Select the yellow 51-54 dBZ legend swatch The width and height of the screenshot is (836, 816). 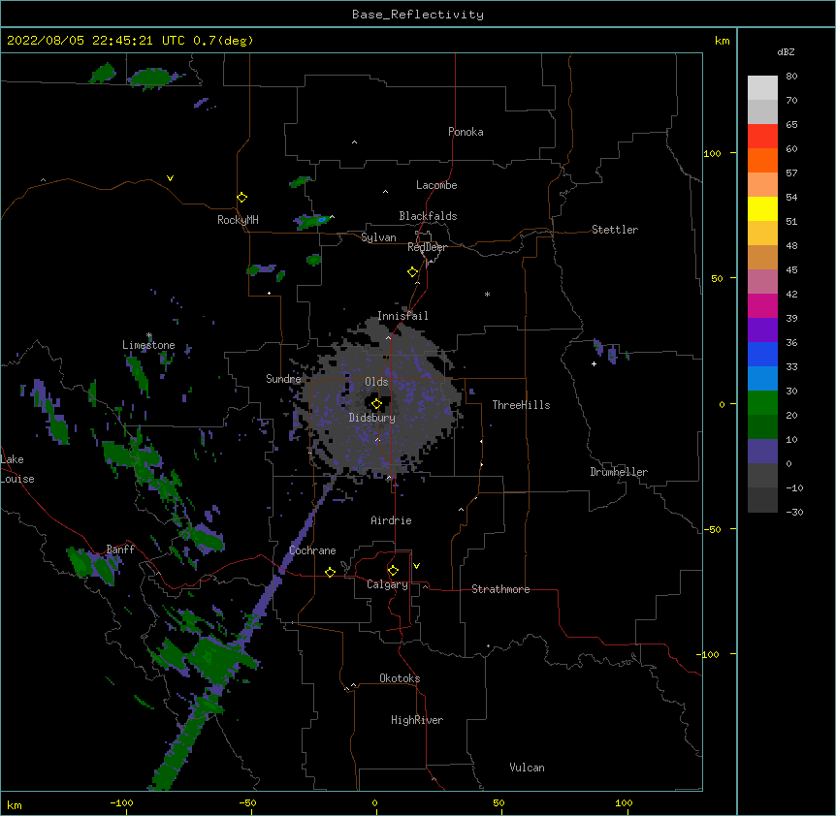point(762,209)
